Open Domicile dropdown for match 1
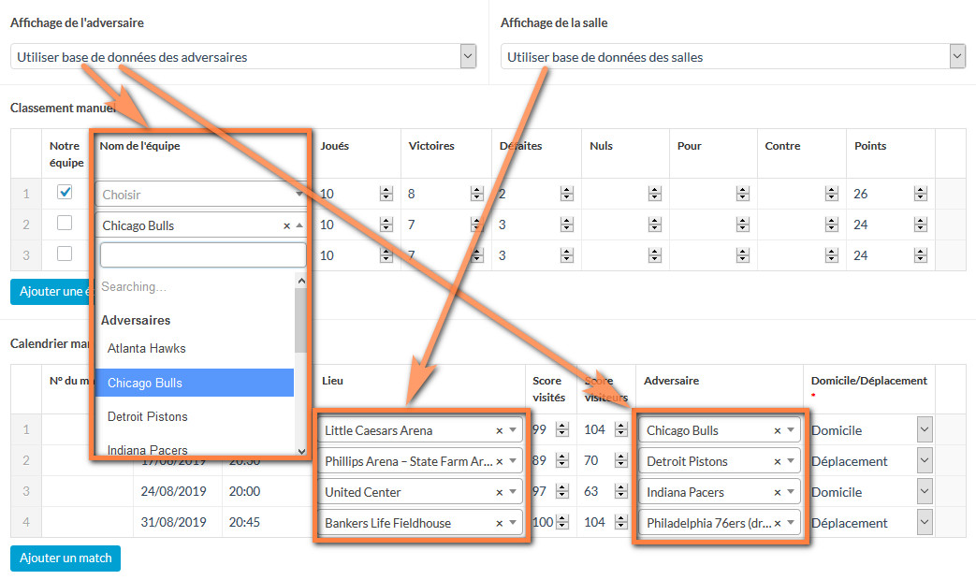This screenshot has width=976, height=580. click(925, 429)
